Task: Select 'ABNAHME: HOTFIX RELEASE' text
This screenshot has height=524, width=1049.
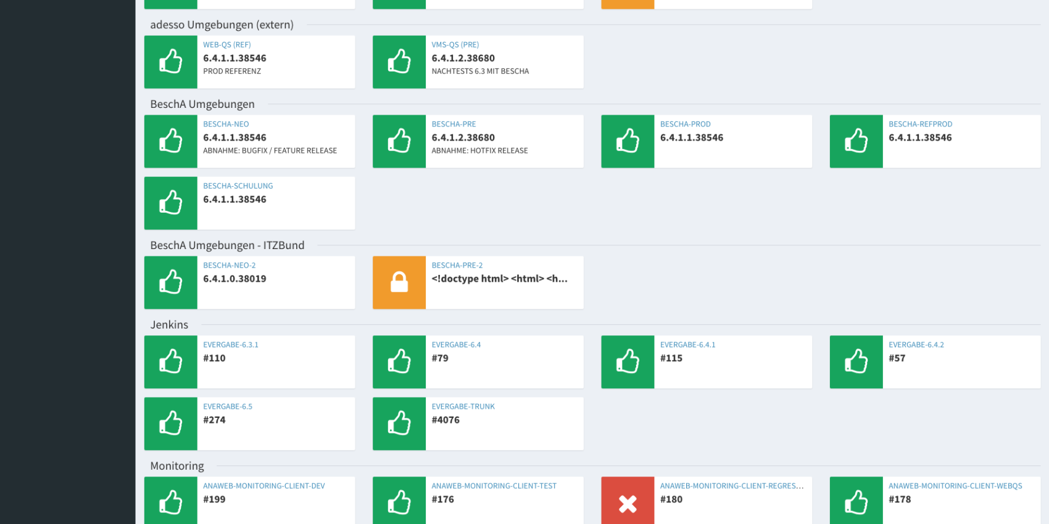Action: coord(480,151)
